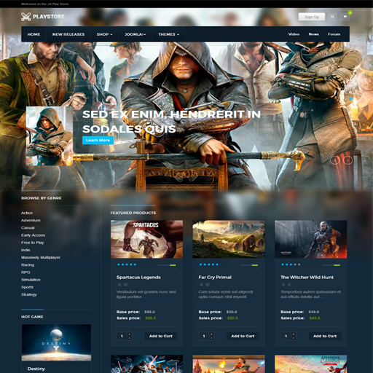Click the Sign Up button
Image resolution: width=373 pixels, height=373 pixels.
[x=312, y=17]
